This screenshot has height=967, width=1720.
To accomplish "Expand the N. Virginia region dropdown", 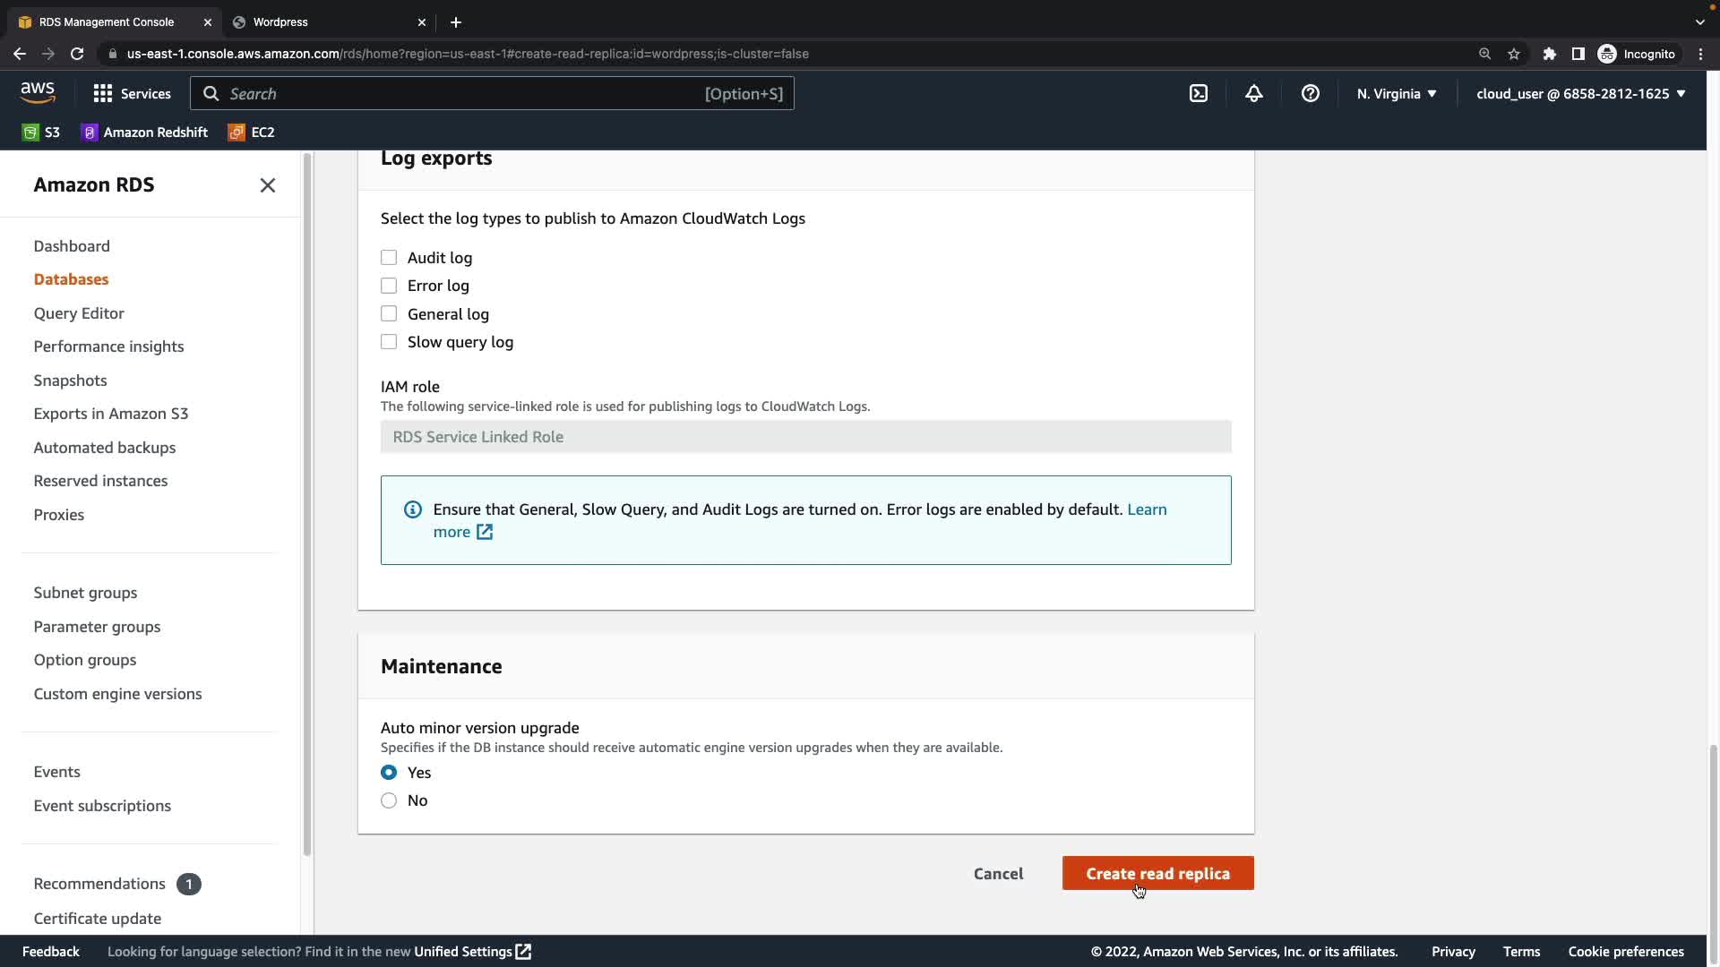I will tap(1396, 93).
